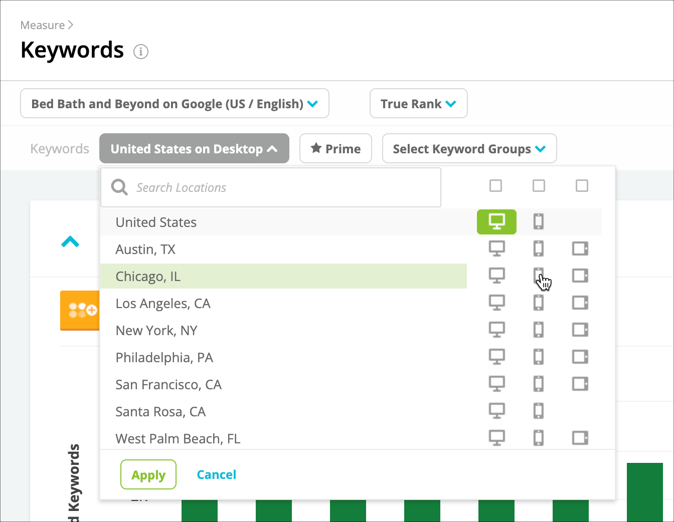Select tablet icon for Austin, TX
The height and width of the screenshot is (522, 674).
click(580, 249)
